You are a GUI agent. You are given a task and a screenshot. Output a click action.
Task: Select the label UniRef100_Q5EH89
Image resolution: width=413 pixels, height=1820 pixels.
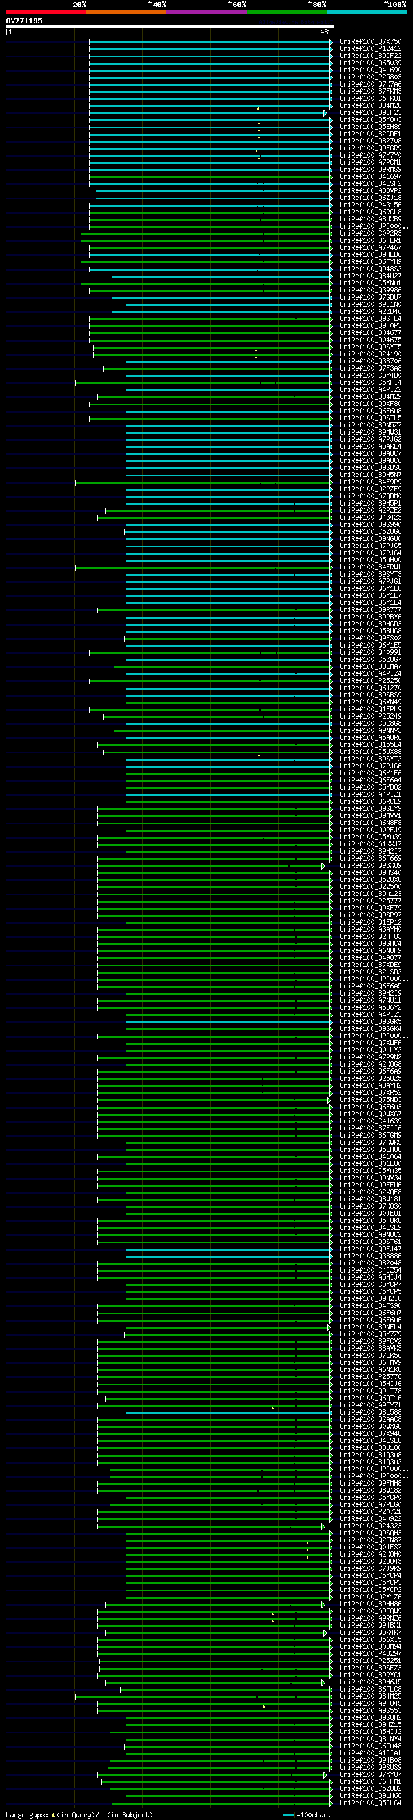click(x=370, y=127)
